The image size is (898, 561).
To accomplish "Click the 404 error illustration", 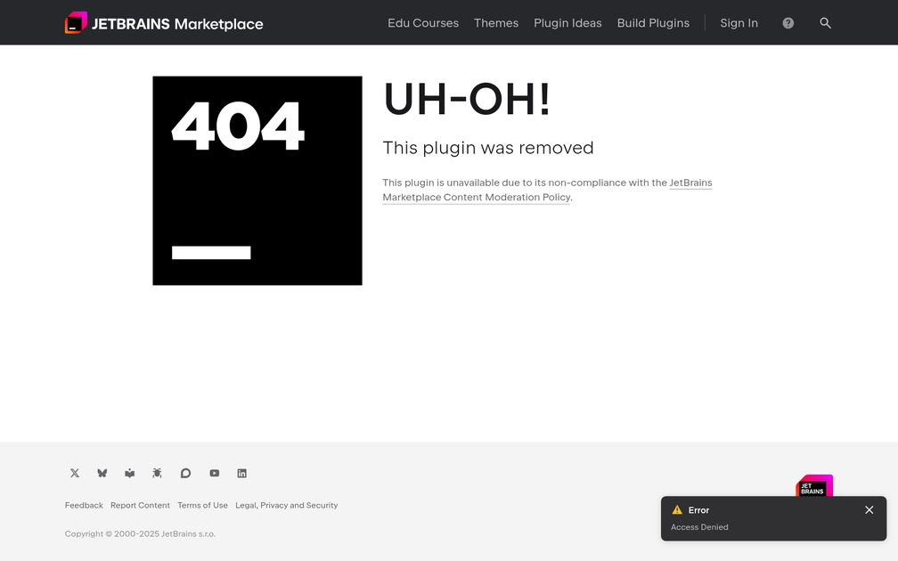I will coord(257,181).
